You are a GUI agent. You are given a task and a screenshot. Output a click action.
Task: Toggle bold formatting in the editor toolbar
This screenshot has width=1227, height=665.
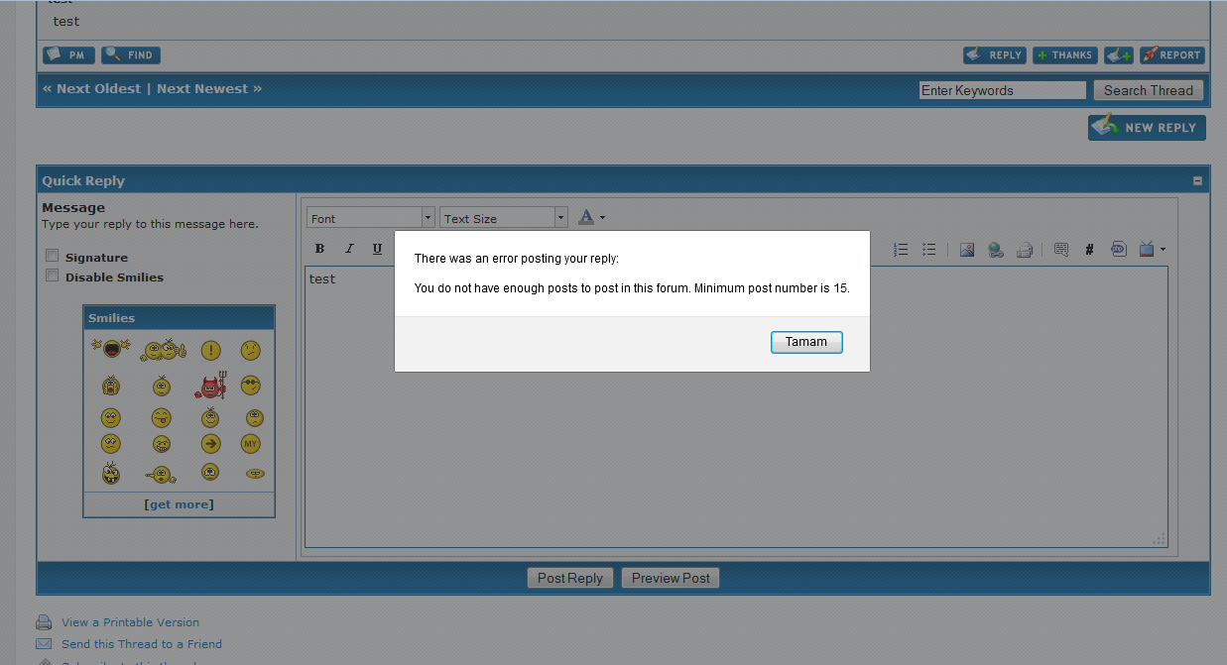pyautogui.click(x=319, y=249)
